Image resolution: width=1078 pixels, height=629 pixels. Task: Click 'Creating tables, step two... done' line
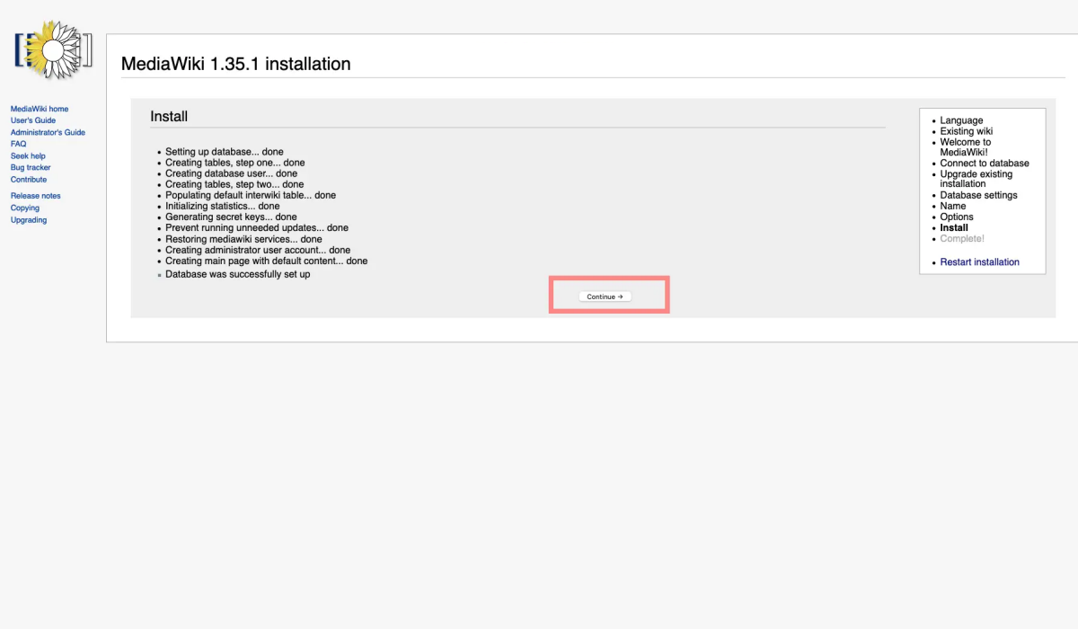click(x=234, y=184)
